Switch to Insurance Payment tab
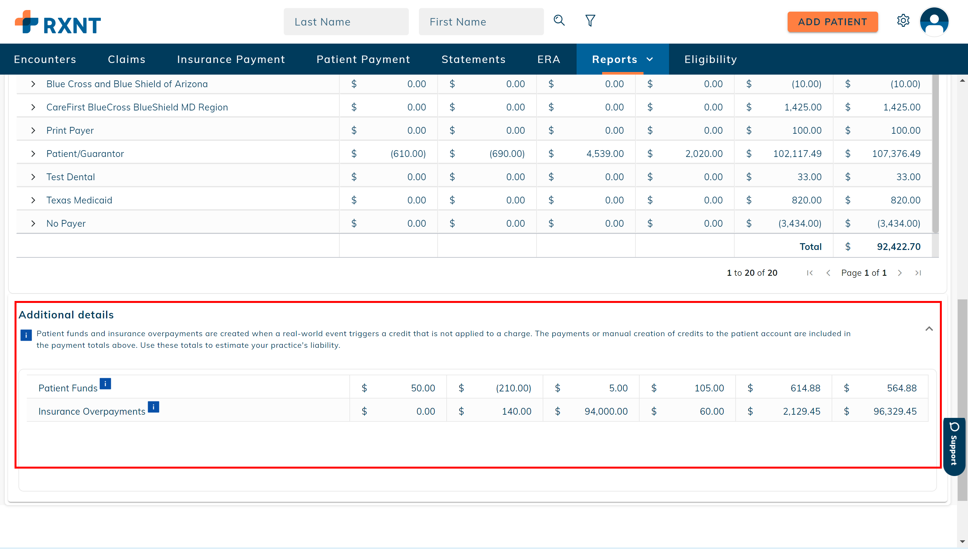The image size is (968, 549). [x=231, y=59]
